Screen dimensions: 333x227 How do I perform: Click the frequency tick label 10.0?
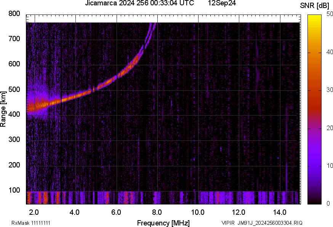coord(198,213)
